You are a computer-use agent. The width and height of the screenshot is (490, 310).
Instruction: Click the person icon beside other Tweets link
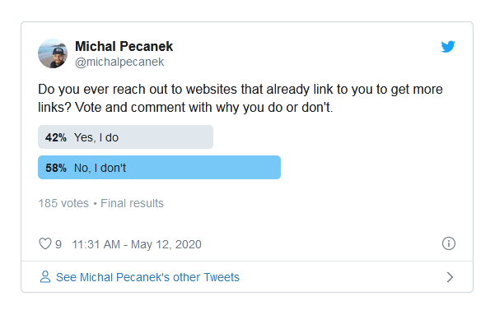[x=45, y=277]
